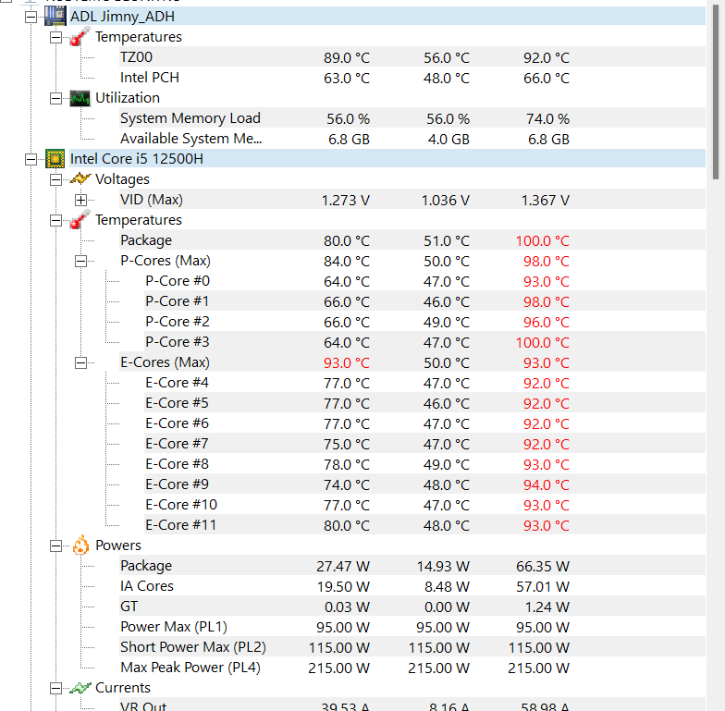
Task: Collapse the motherboard Temperatures group
Action: point(55,37)
